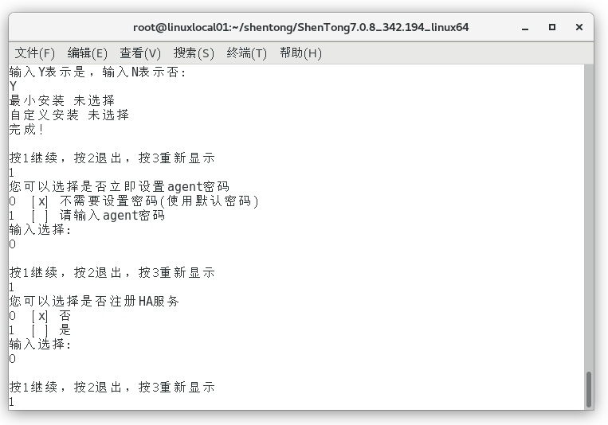The height and width of the screenshot is (425, 608).
Task: Maximize the terminal window
Action: [552, 27]
